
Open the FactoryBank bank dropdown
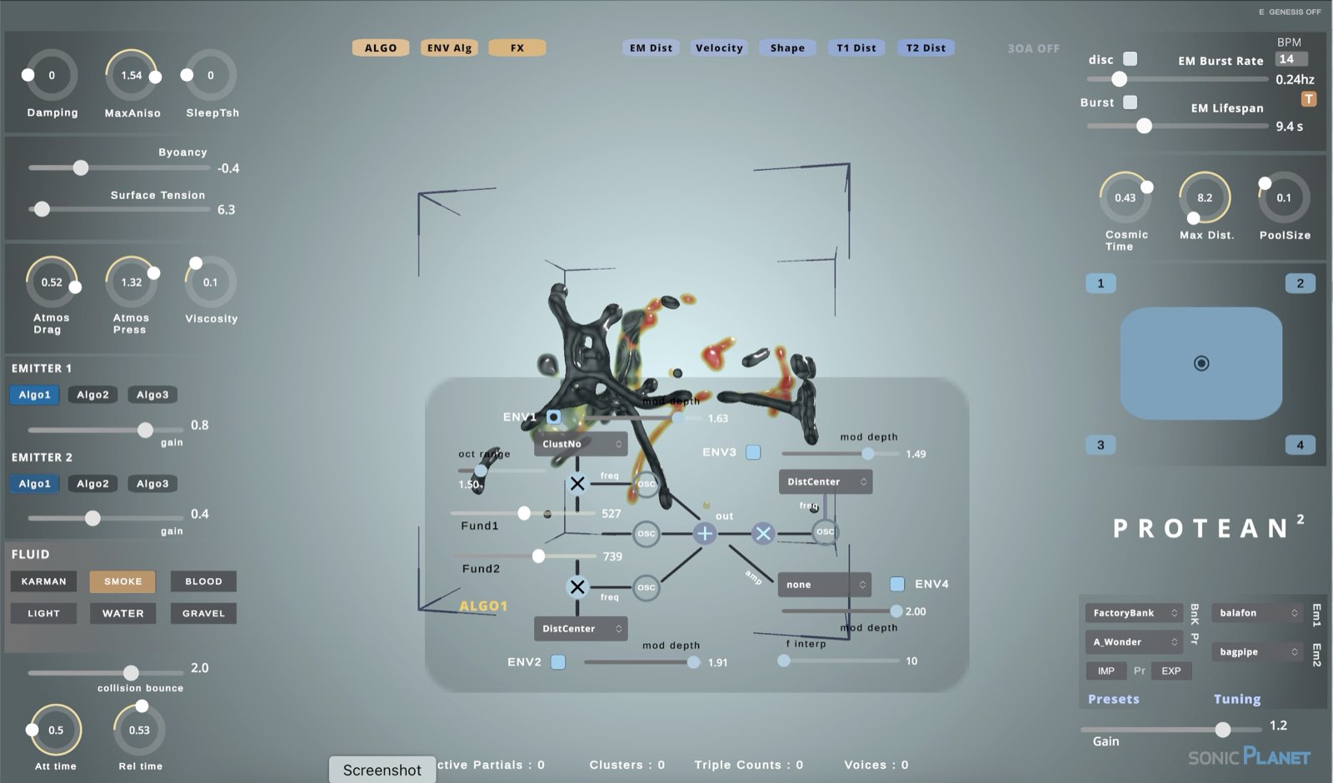pyautogui.click(x=1134, y=613)
